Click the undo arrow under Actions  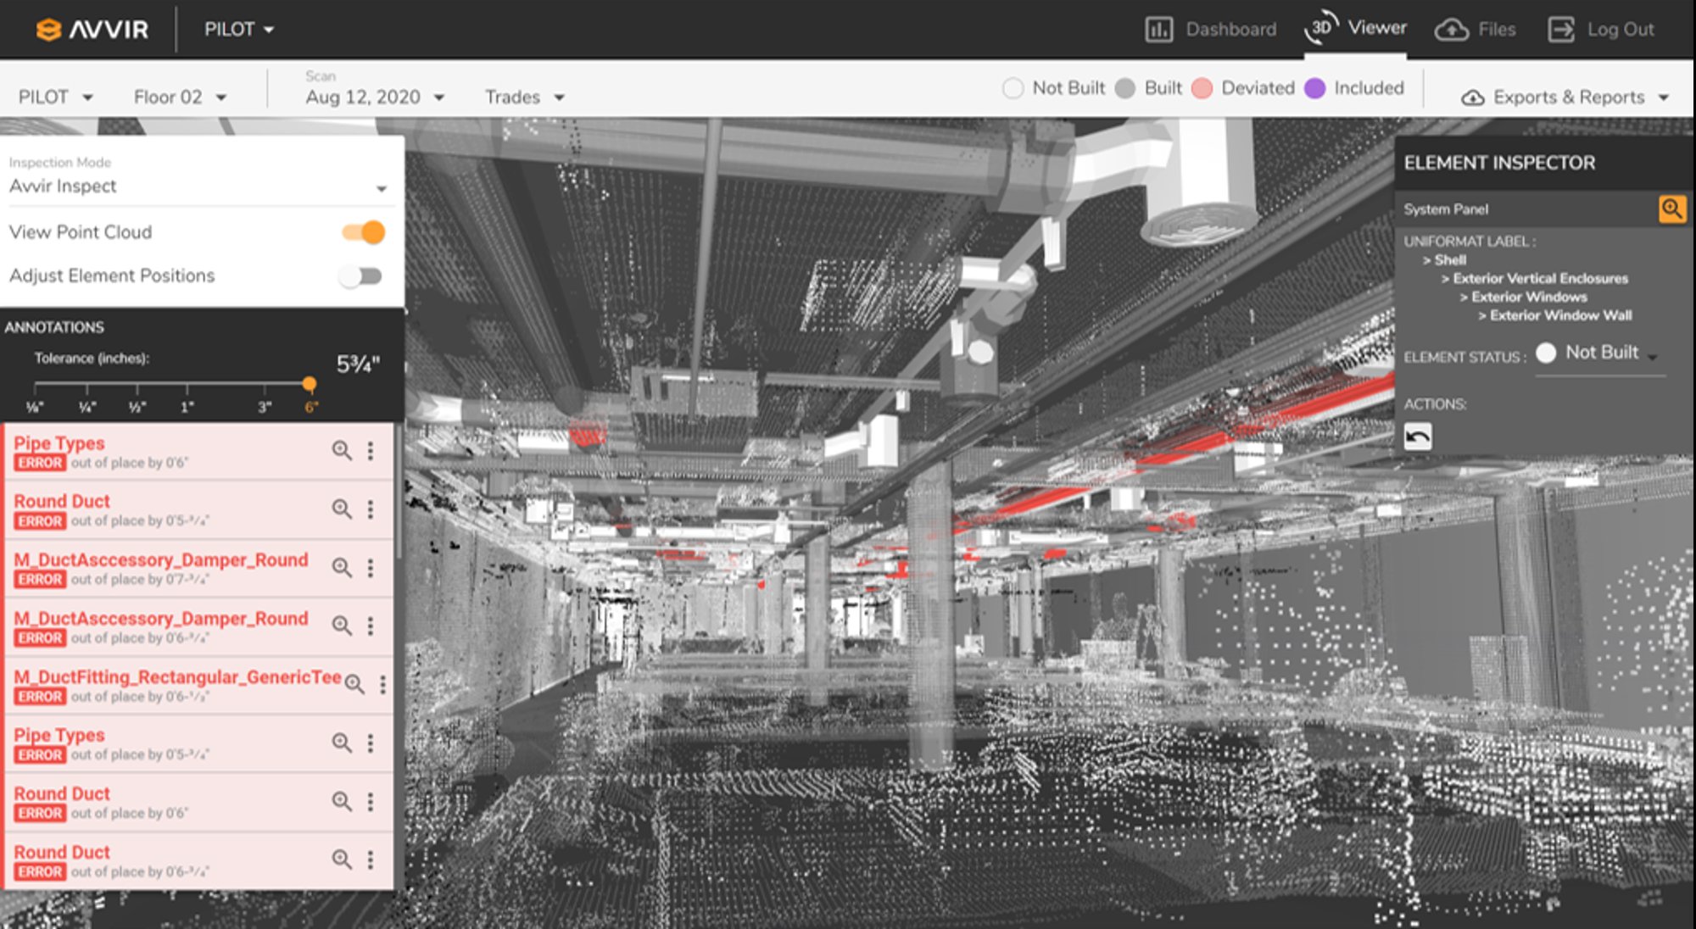[1417, 437]
